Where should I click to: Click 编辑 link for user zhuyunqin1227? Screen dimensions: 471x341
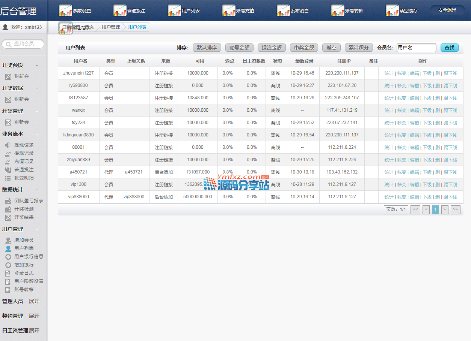414,73
